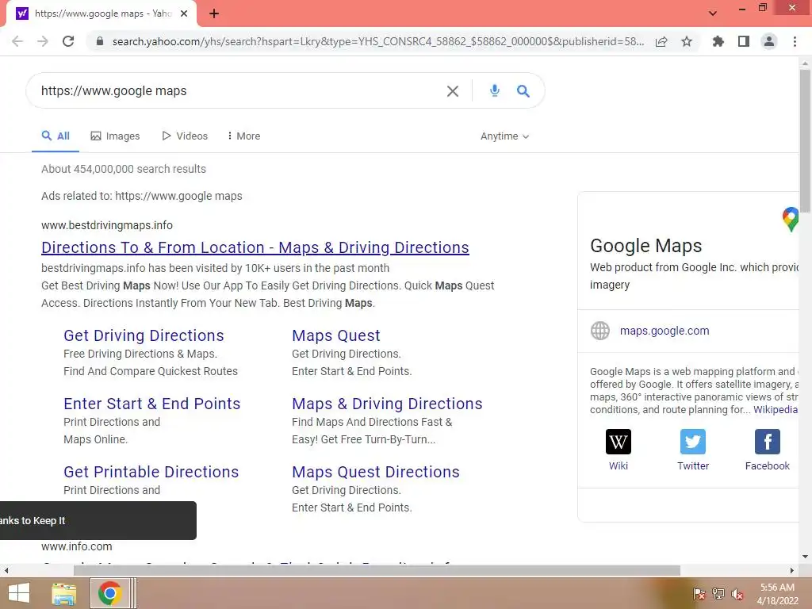
Task: Submit search with the magnifier icon
Action: click(523, 91)
